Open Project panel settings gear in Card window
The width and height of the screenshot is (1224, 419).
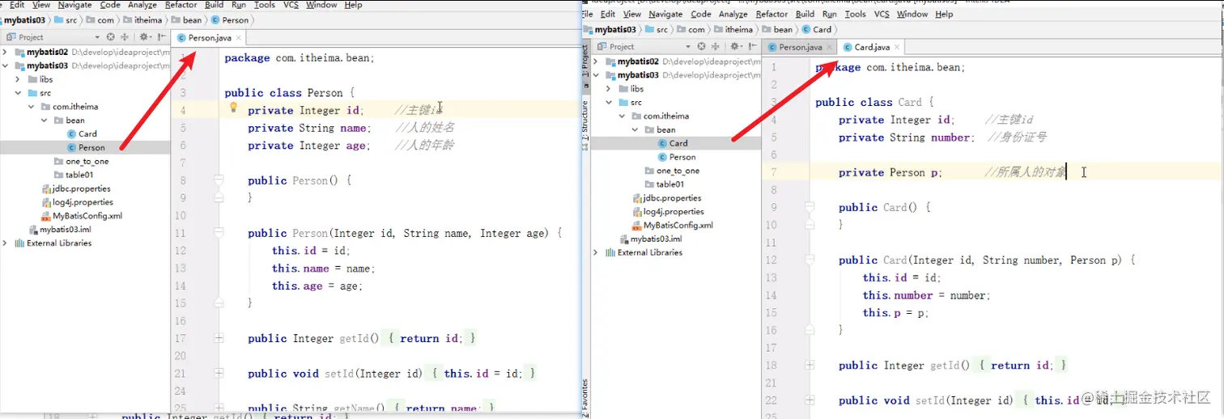coord(735,46)
